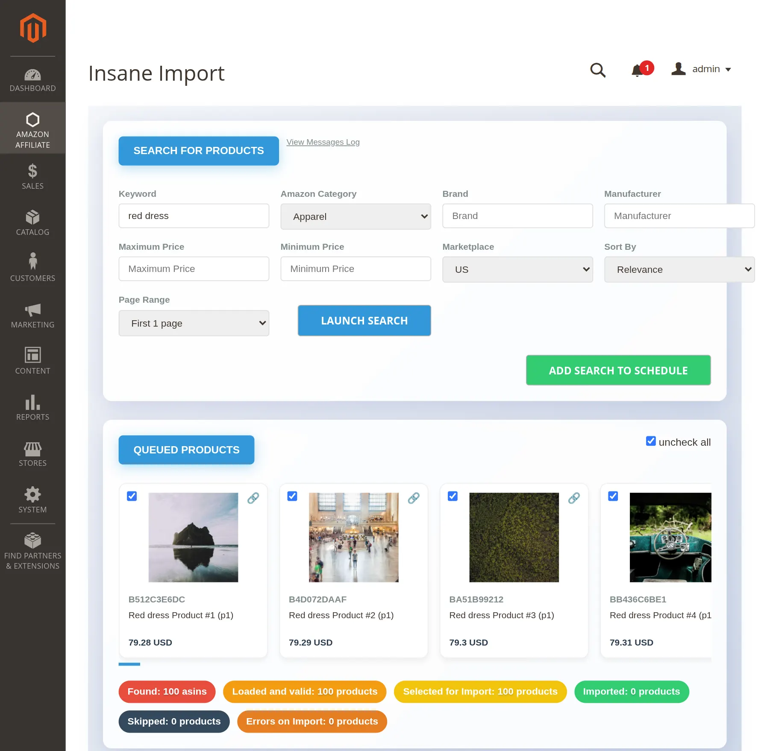This screenshot has height=751, width=764.
Task: Open the Content layout icon
Action: [32, 355]
